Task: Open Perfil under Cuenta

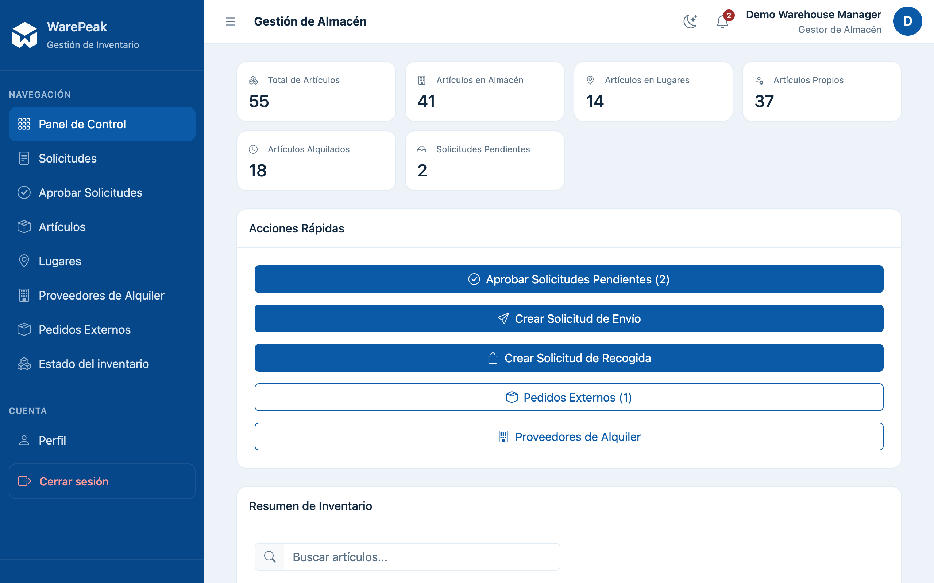Action: click(102, 440)
